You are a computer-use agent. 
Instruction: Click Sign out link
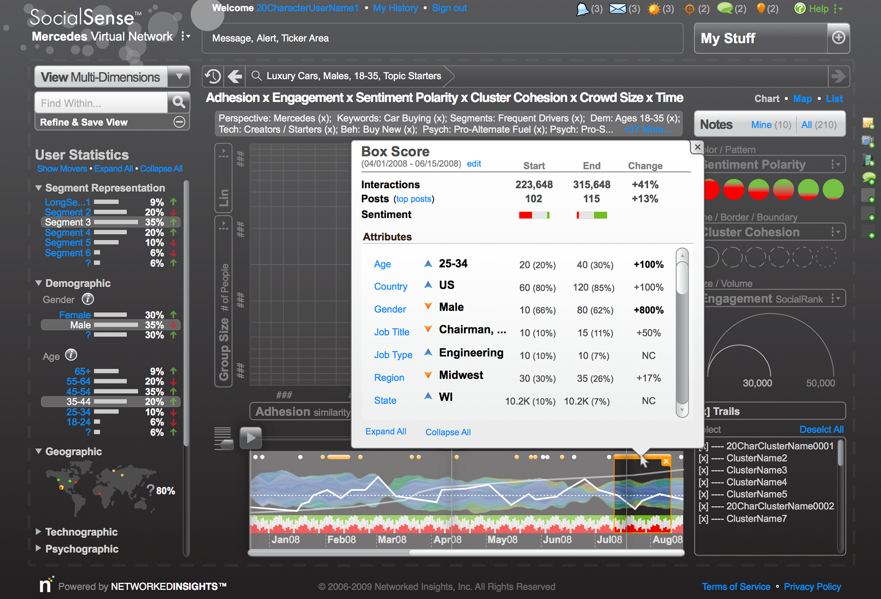(449, 8)
